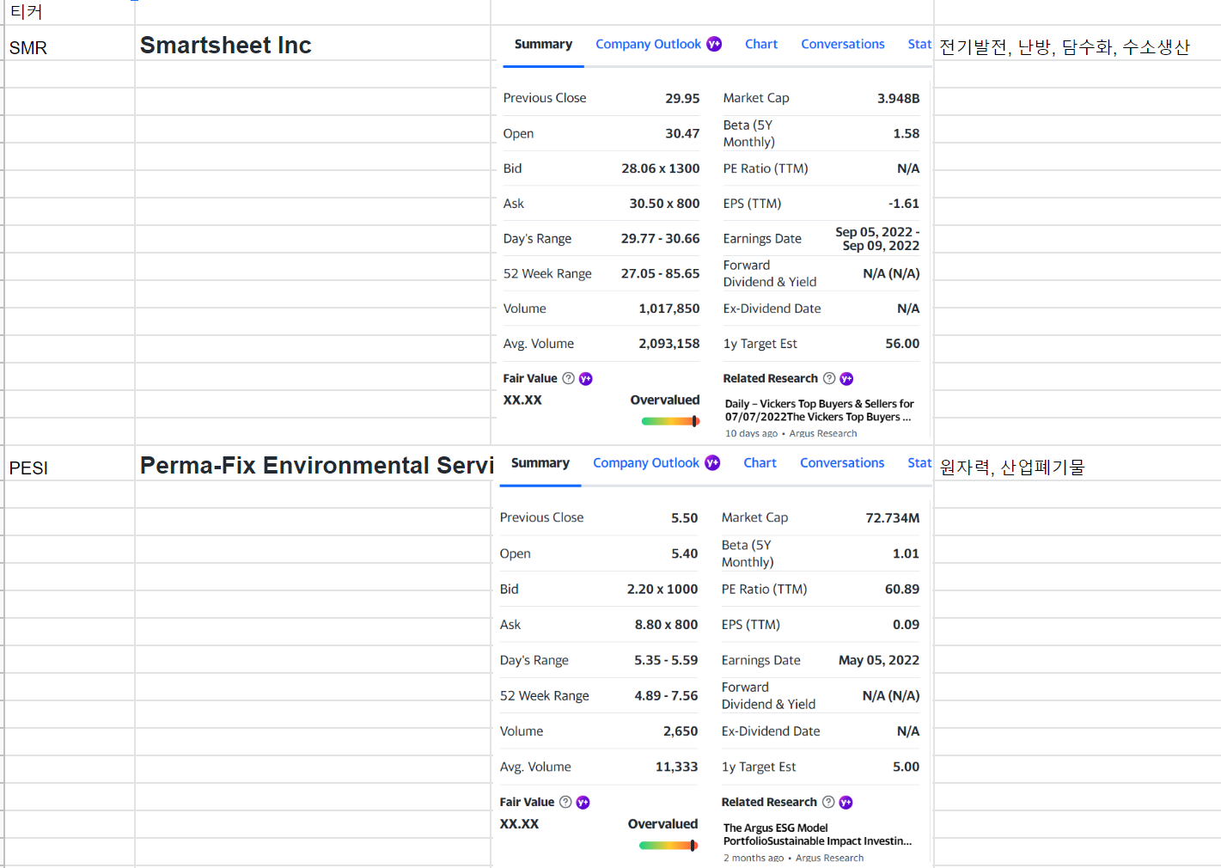The image size is (1221, 868).
Task: Open Company Outlook tab in the Perma-Fix panel
Action: (646, 462)
